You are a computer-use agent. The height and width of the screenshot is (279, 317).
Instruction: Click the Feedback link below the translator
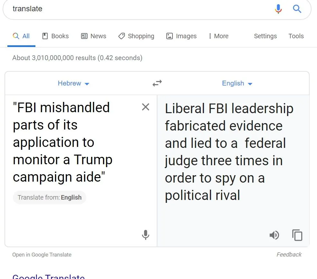pos(289,255)
